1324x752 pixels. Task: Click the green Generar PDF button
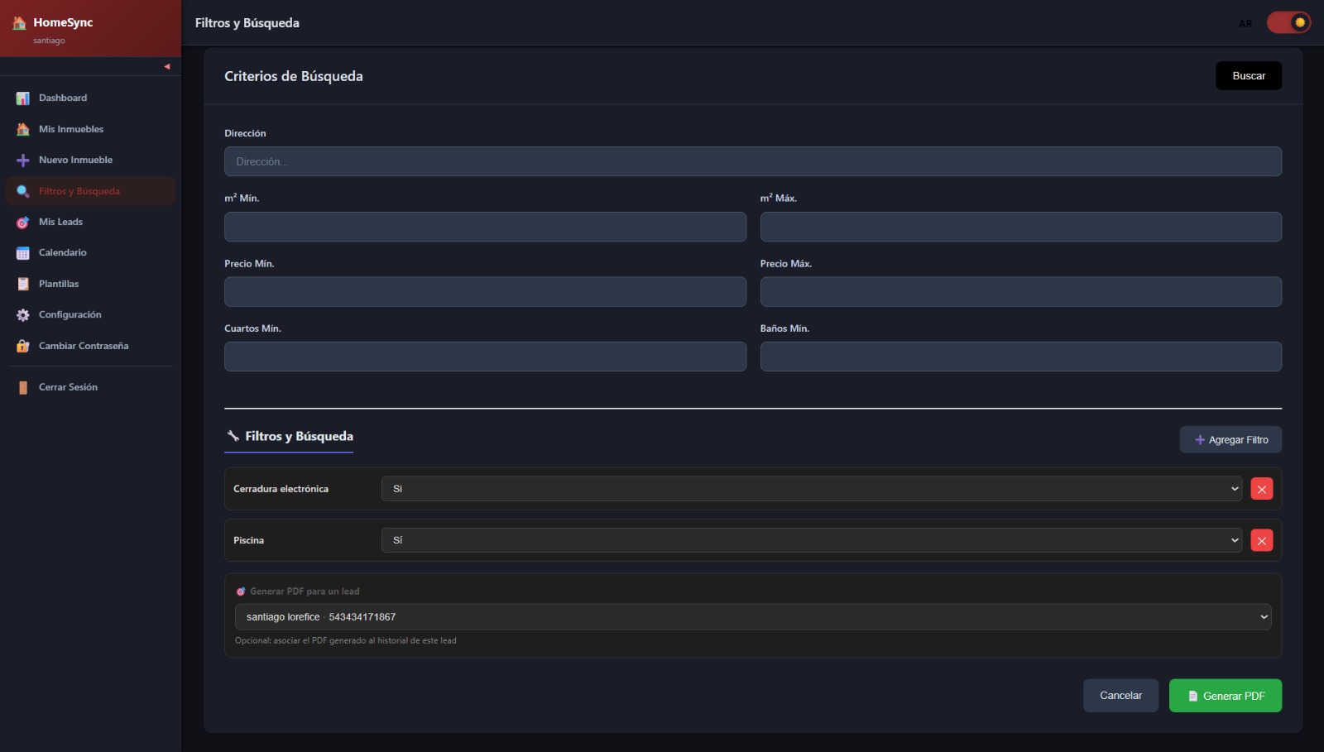tap(1225, 696)
